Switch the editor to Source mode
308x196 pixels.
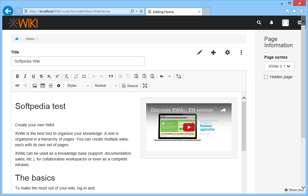coord(130,86)
